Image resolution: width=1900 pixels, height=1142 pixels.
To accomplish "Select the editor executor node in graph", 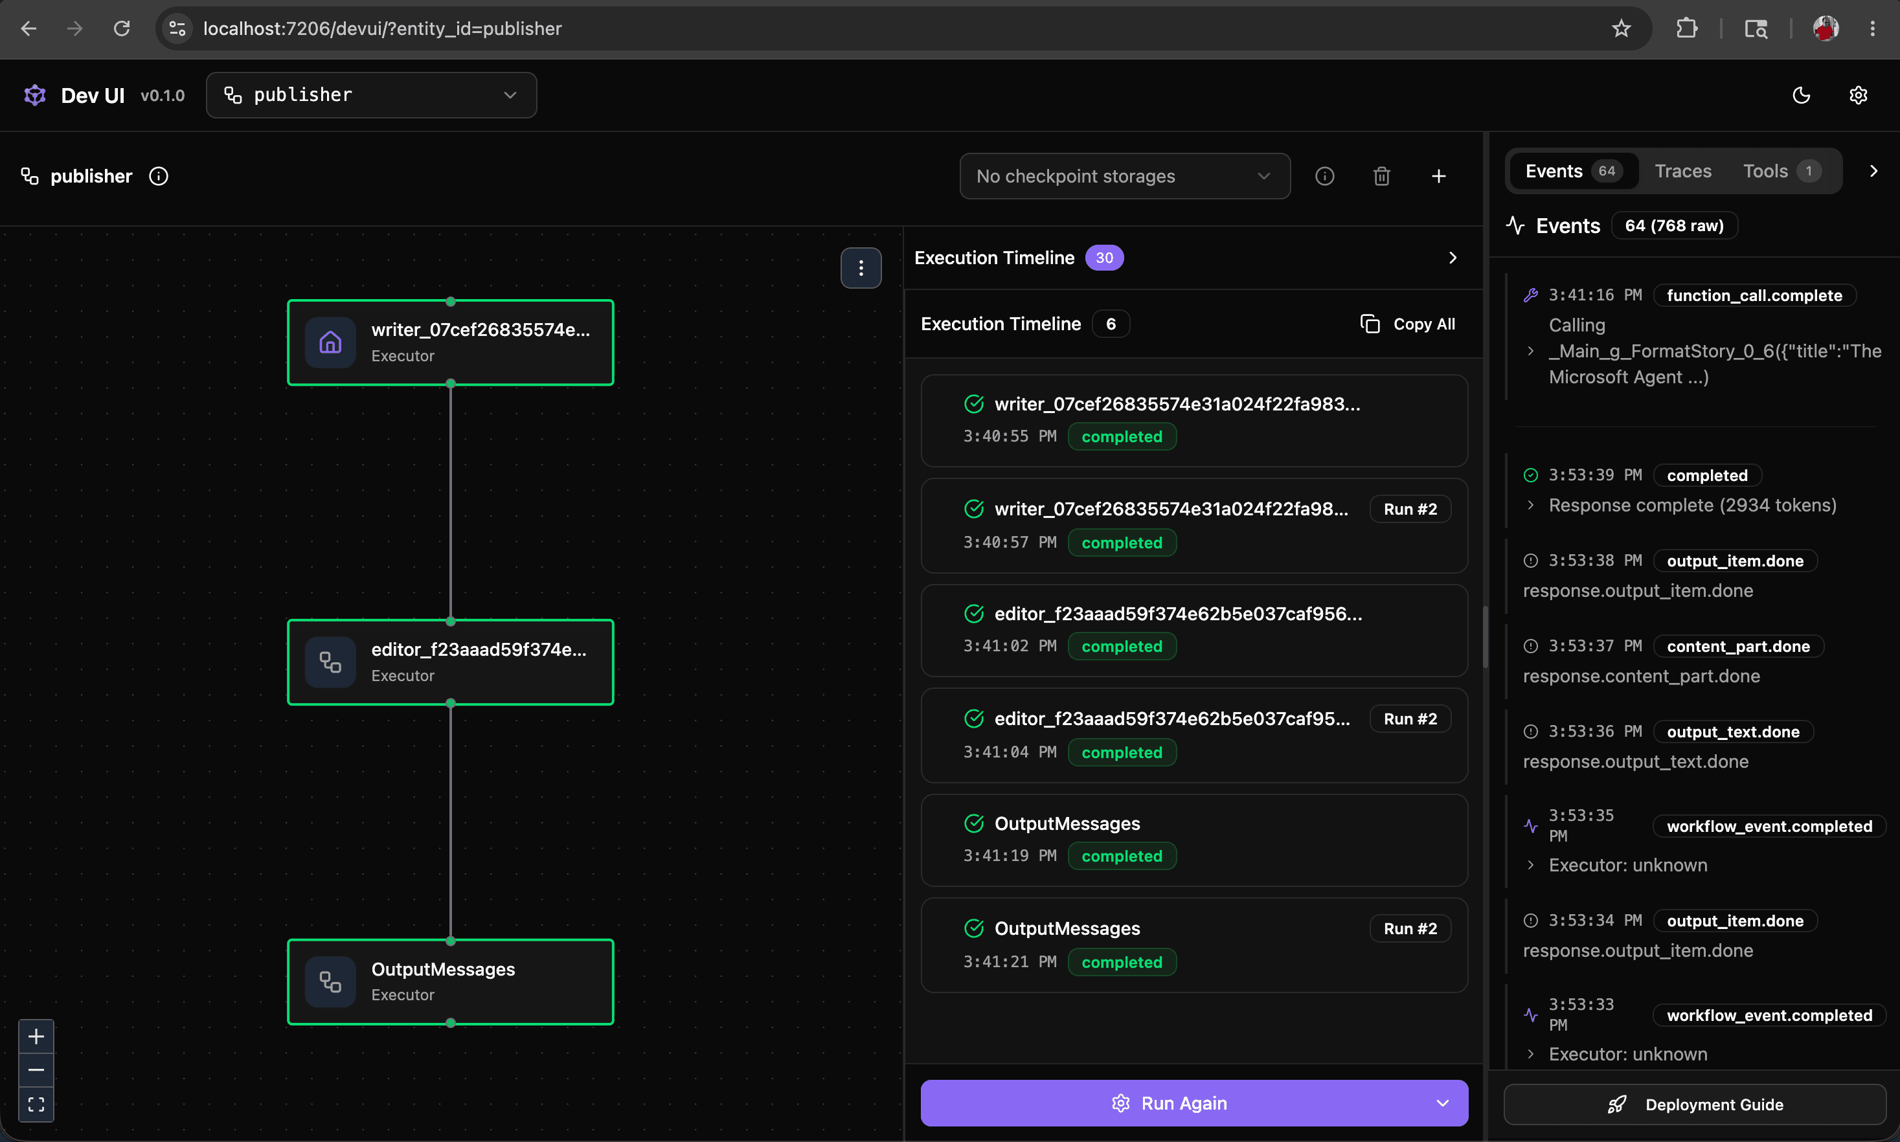I will (x=450, y=662).
